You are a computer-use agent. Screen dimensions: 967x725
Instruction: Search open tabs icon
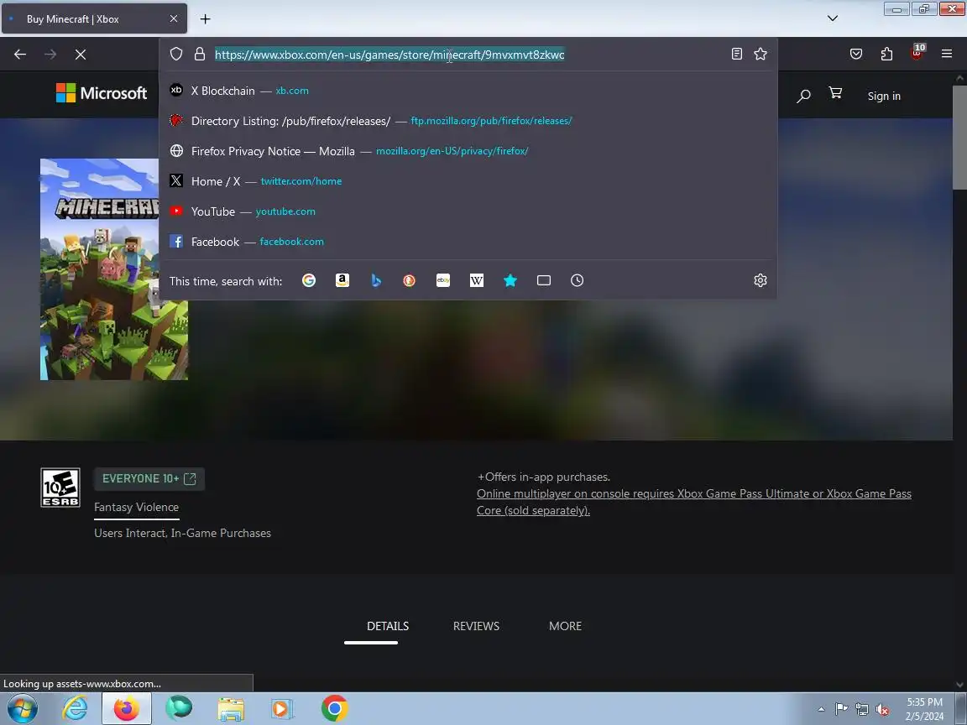tap(544, 280)
